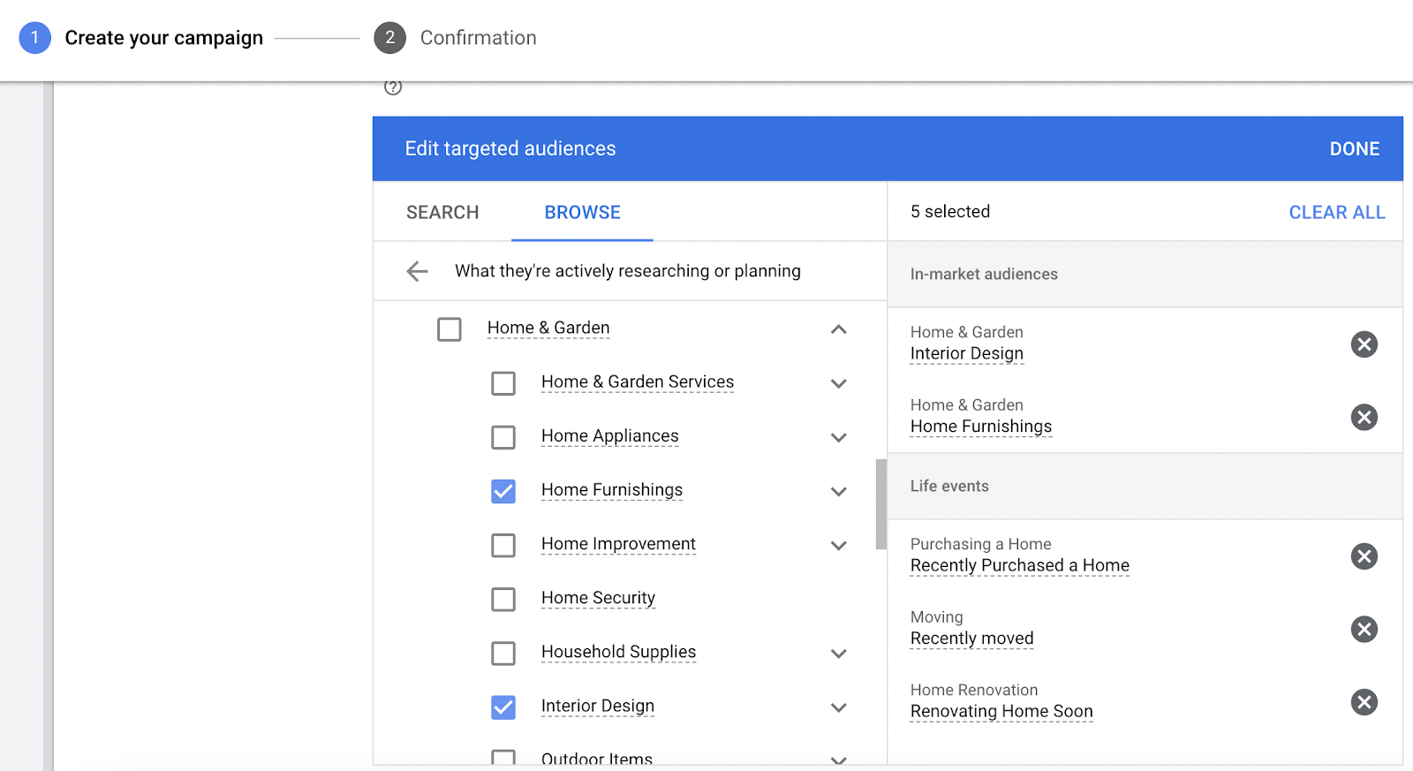Check the Home Improvement checkbox
Viewport: 1413px width, 771px height.
[x=503, y=545]
